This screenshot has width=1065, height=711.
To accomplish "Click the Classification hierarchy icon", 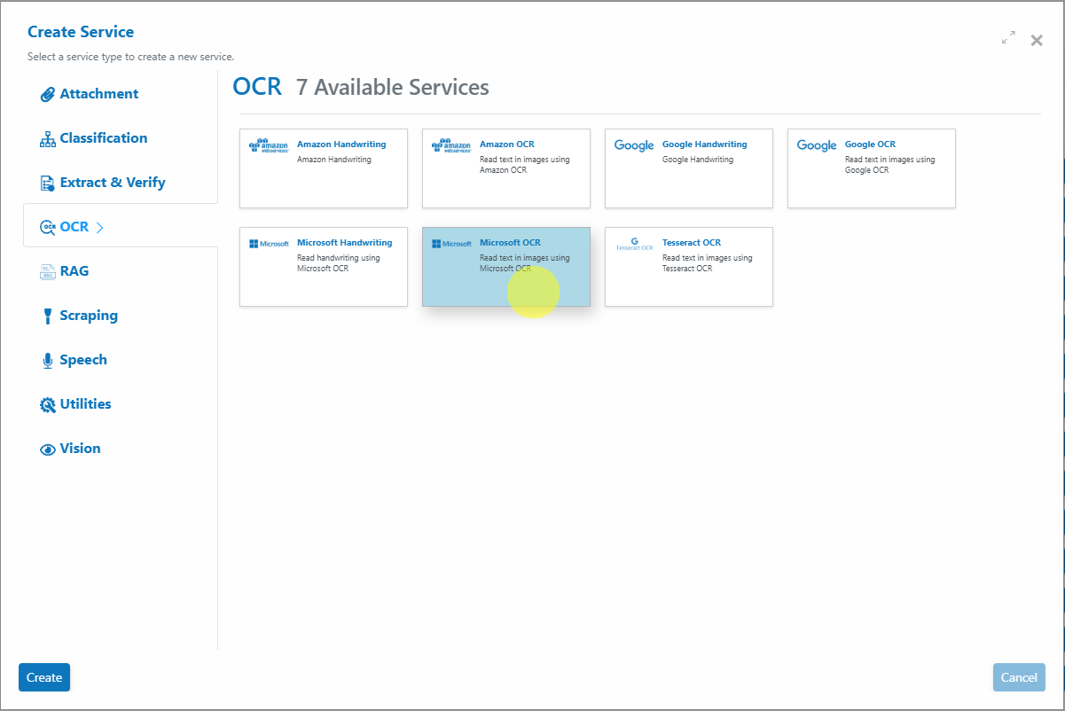I will pyautogui.click(x=48, y=139).
